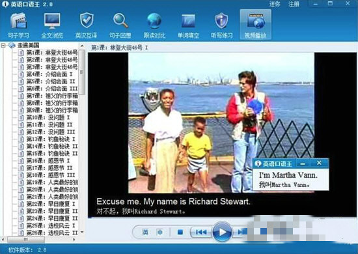Image resolution: width=358 pixels, height=254 pixels.
Task: Select lesson 第5课: 介绍会面 II
Action: pyautogui.click(x=51, y=81)
